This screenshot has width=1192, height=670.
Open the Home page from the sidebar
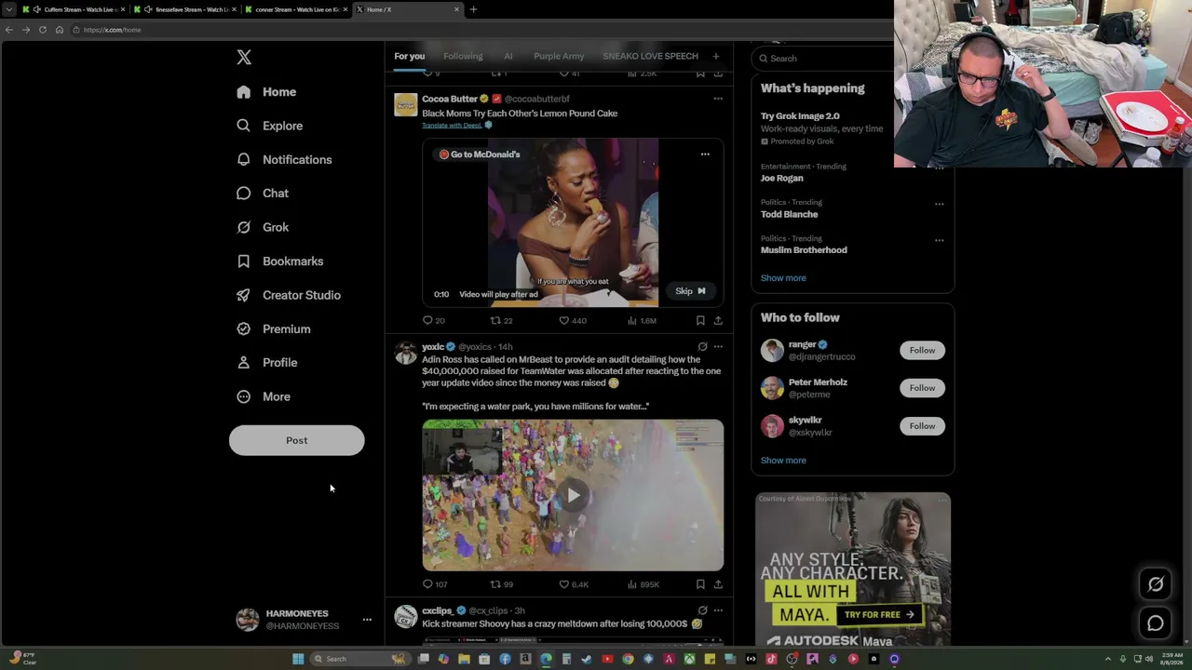click(266, 92)
